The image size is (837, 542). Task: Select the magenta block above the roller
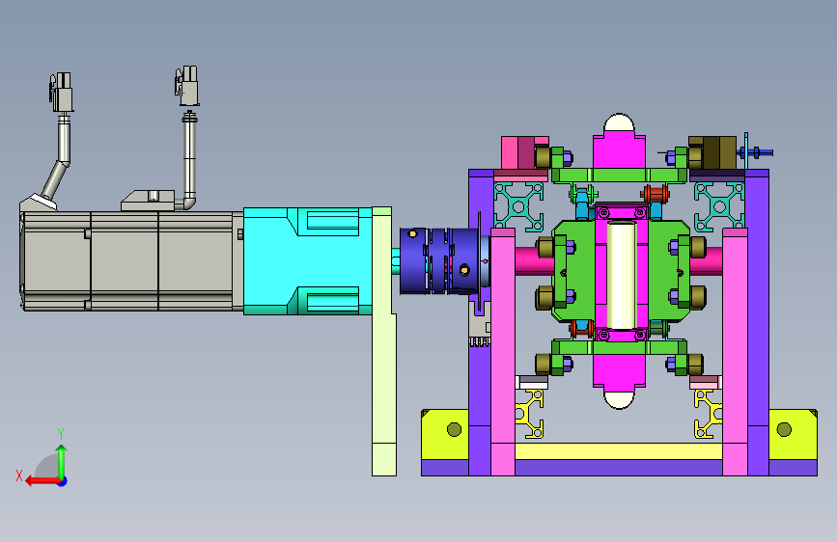619,151
